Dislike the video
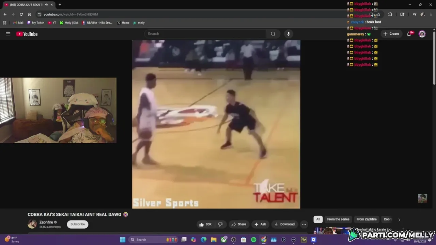This screenshot has width=436, height=245. (x=220, y=224)
